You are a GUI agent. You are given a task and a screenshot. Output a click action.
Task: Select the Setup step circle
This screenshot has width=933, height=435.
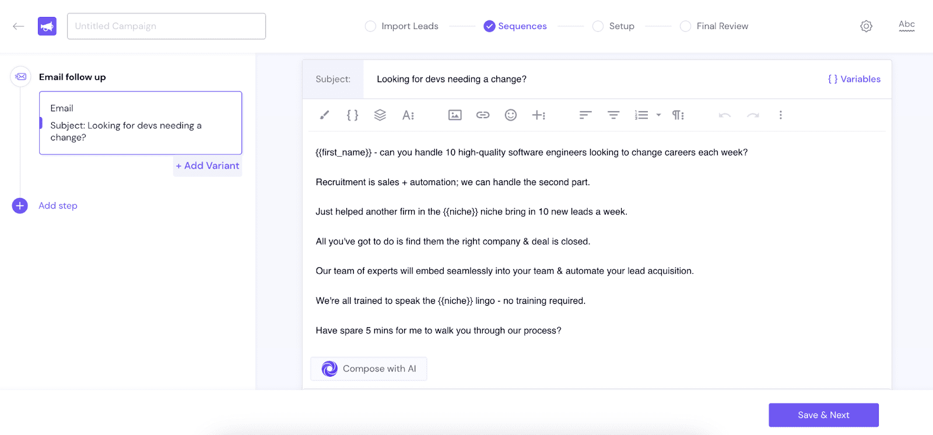pos(598,26)
